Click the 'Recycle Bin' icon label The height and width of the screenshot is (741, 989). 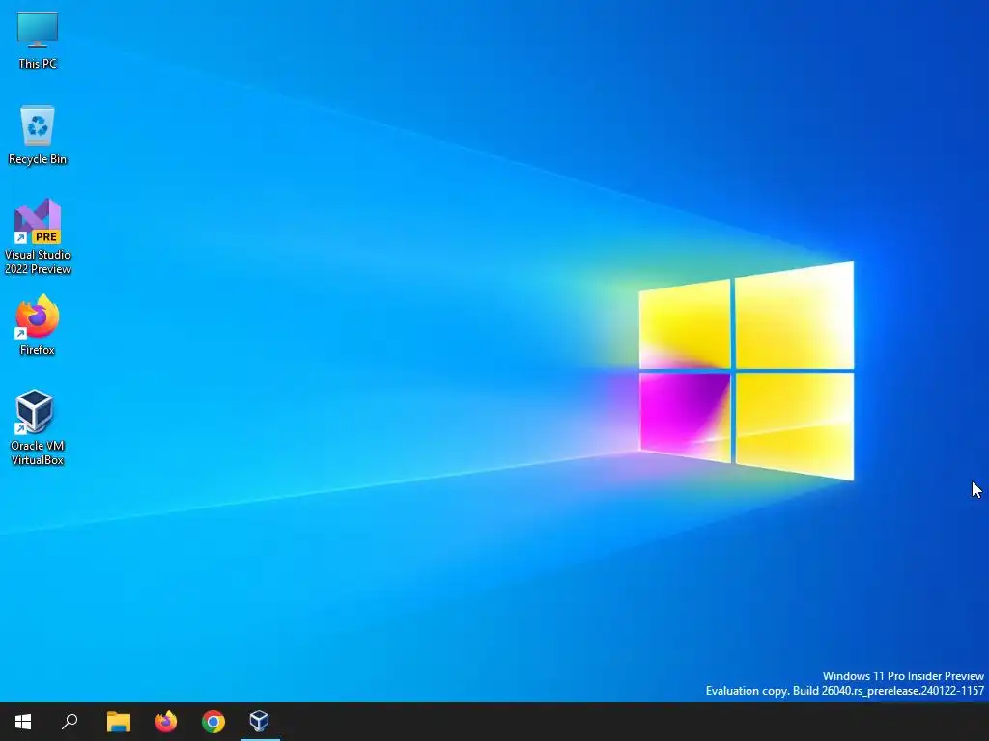tap(38, 159)
